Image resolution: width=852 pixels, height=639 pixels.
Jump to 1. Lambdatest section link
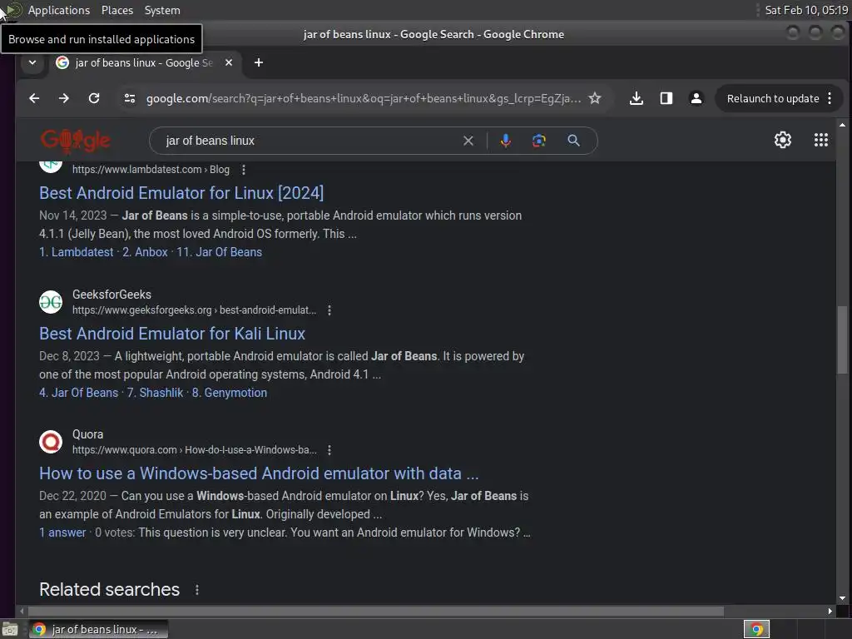pos(77,252)
